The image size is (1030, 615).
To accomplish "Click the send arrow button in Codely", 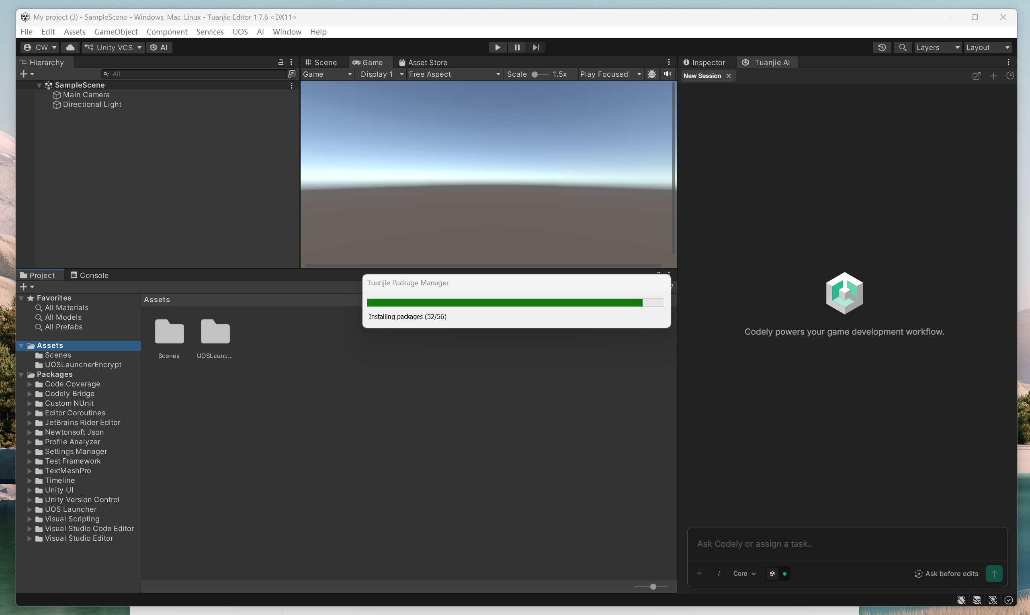I will click(994, 574).
